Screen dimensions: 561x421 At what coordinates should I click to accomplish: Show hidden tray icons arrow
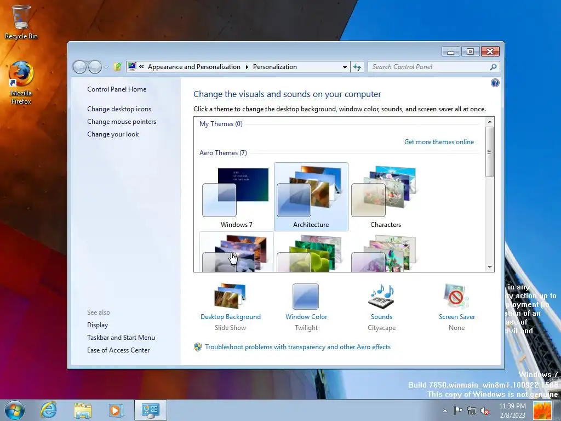click(x=445, y=411)
